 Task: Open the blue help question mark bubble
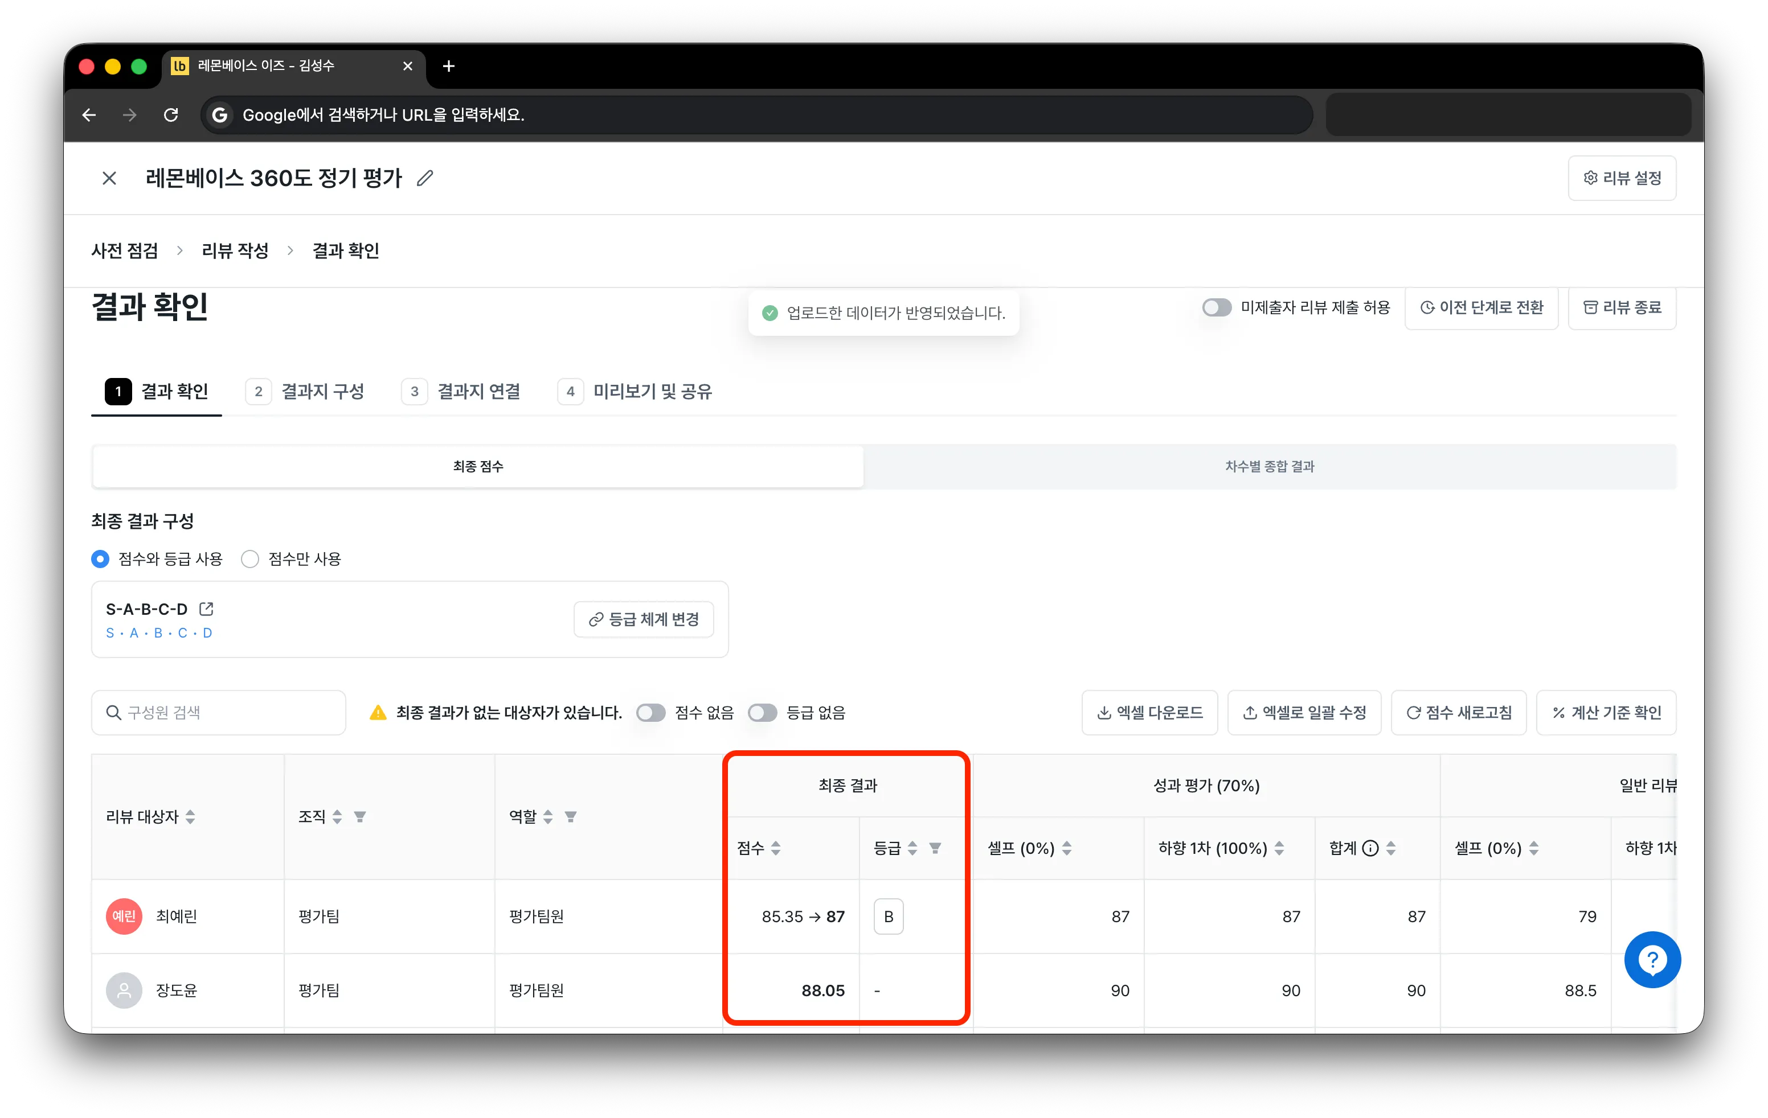(x=1652, y=960)
